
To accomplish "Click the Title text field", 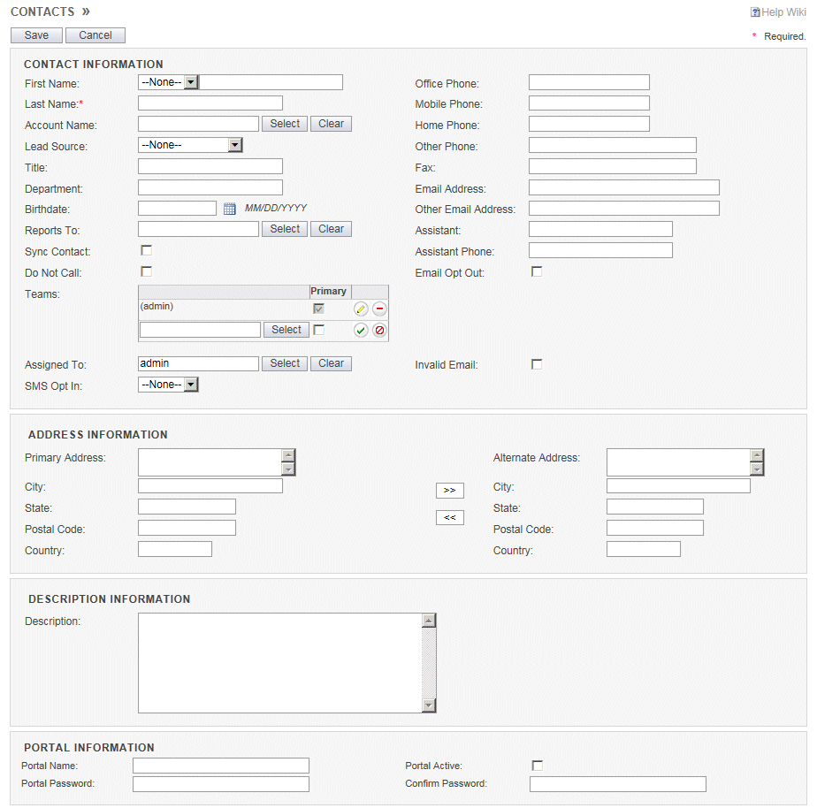I will (210, 166).
